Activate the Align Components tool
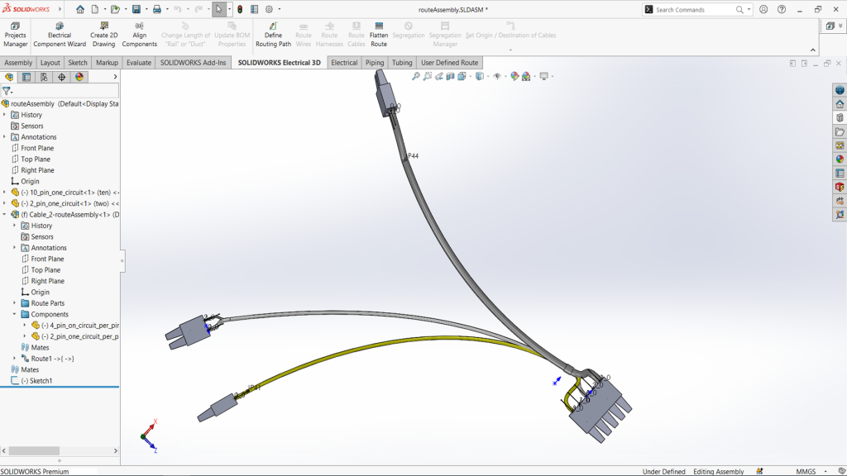 click(138, 33)
